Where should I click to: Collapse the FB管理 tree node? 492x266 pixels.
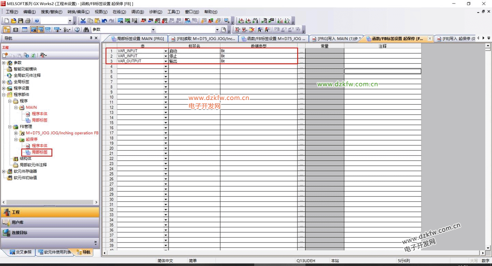10,127
